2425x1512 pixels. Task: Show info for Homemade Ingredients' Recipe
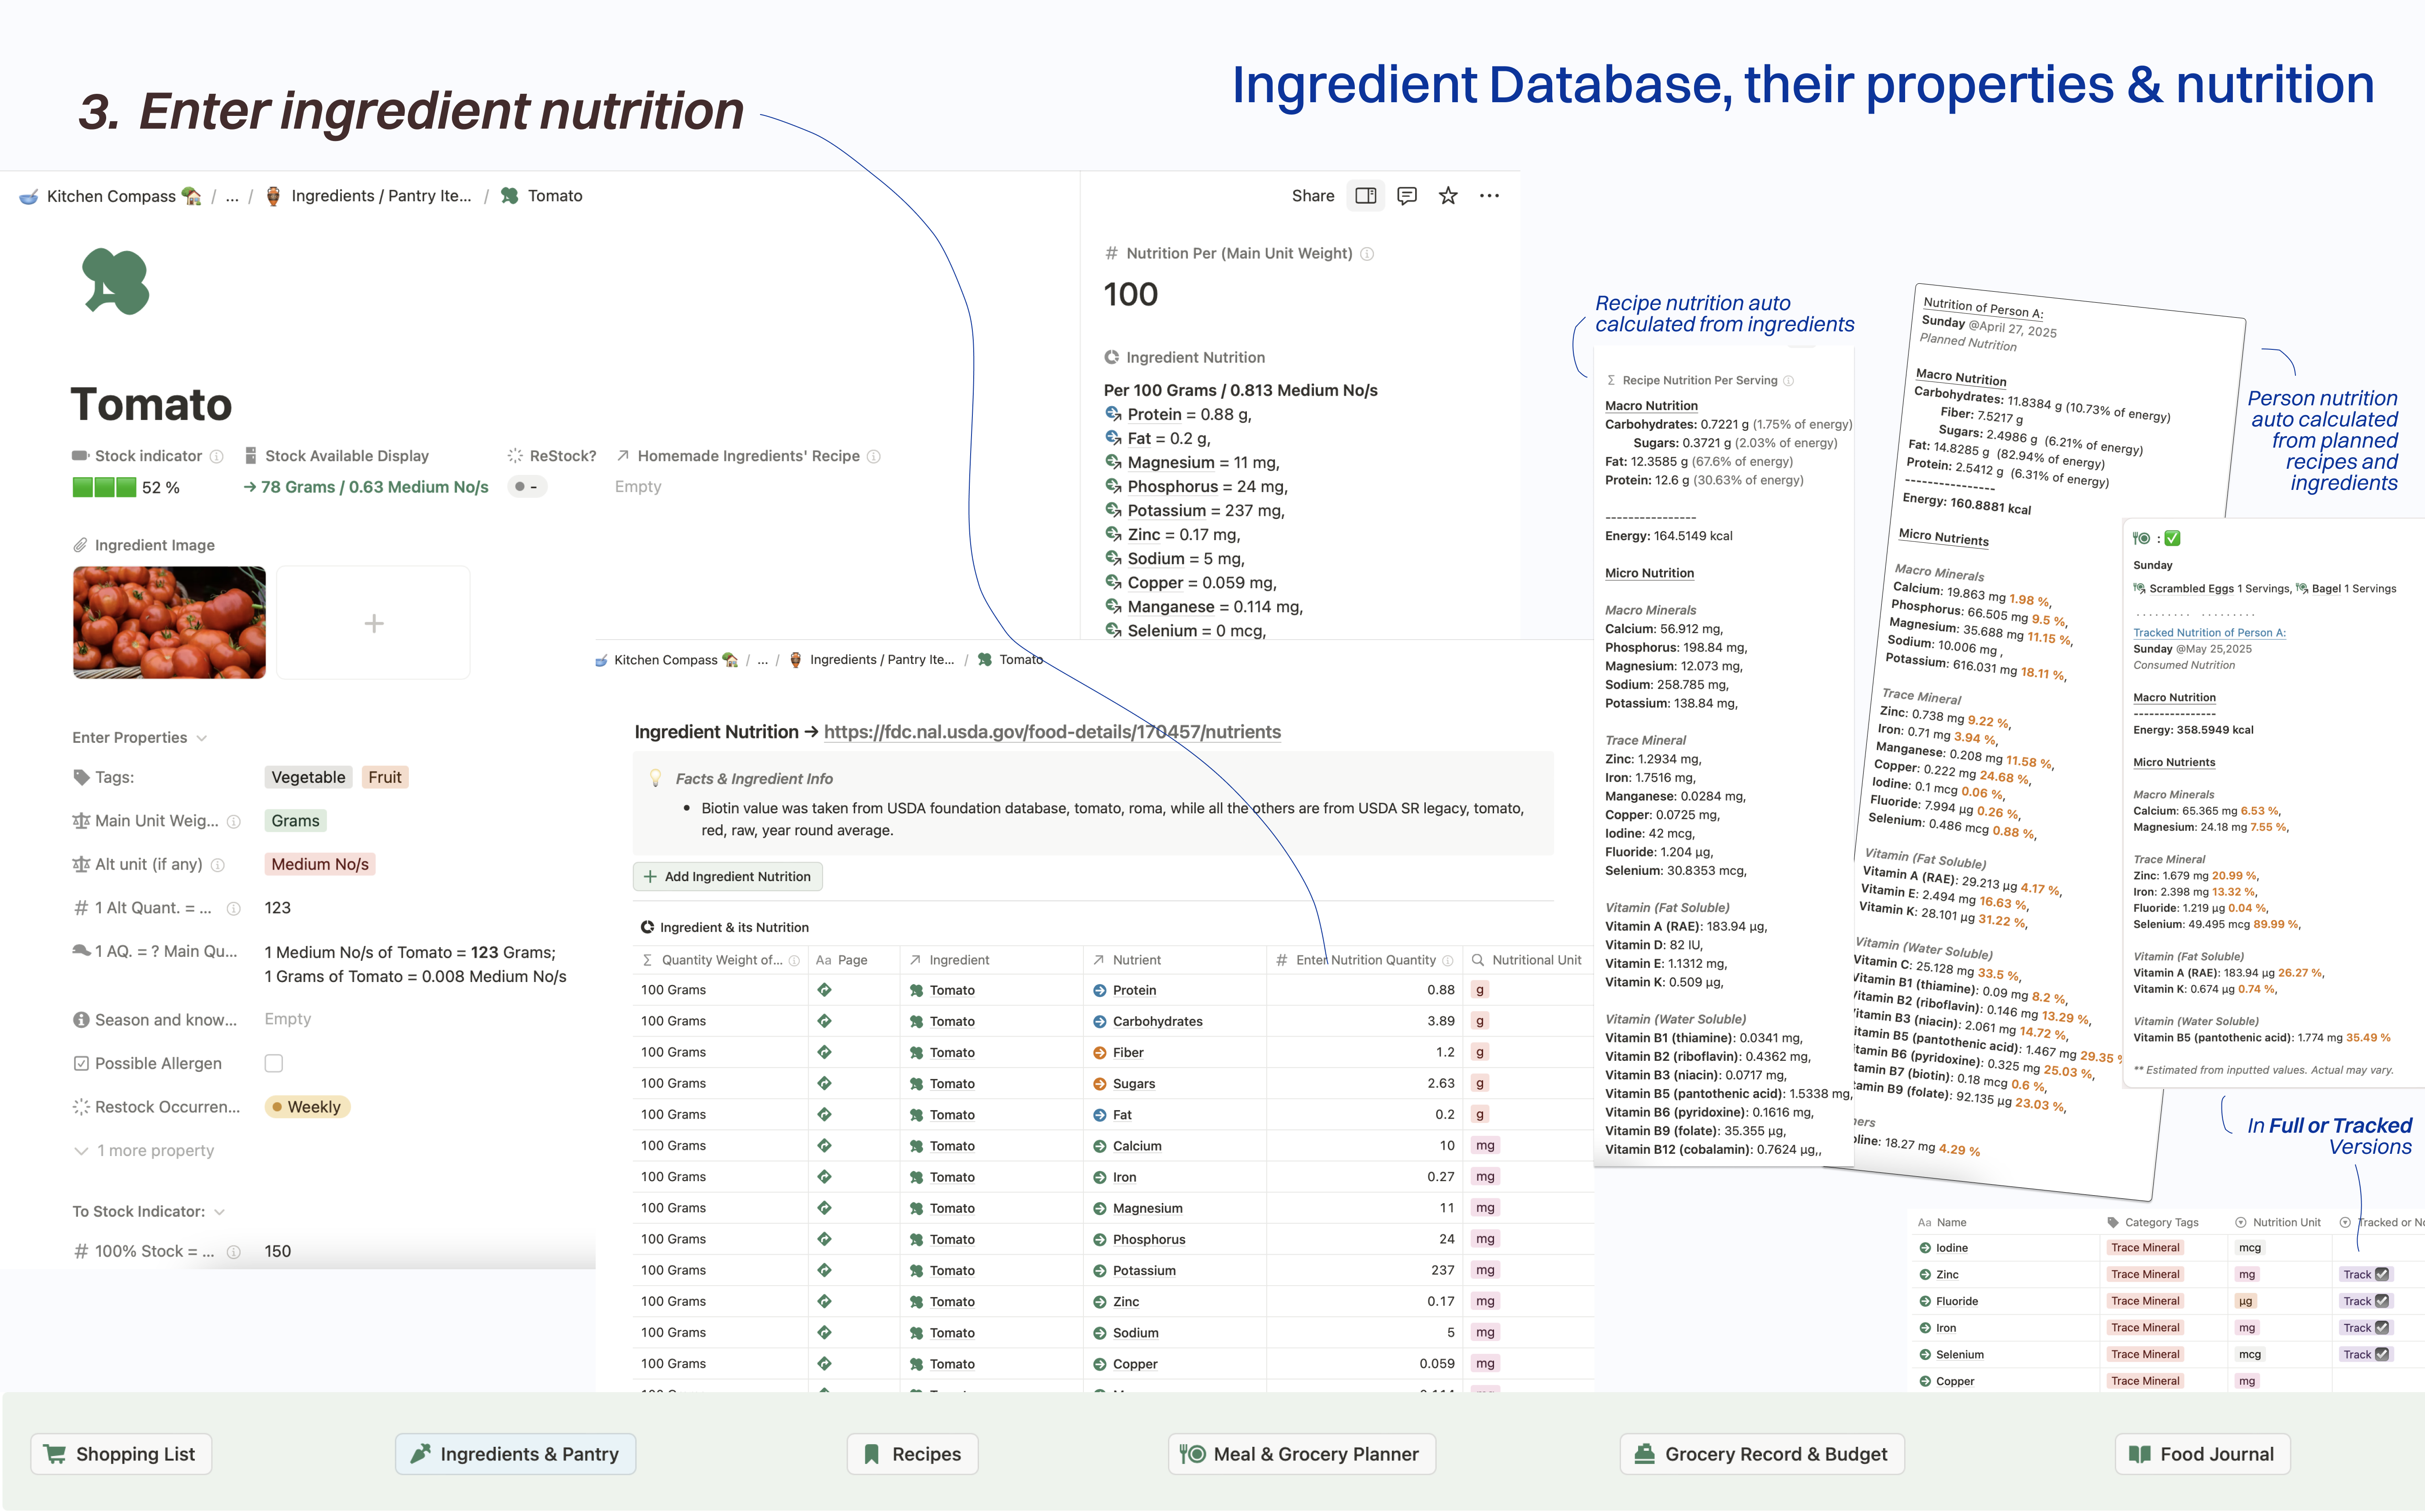[x=874, y=456]
